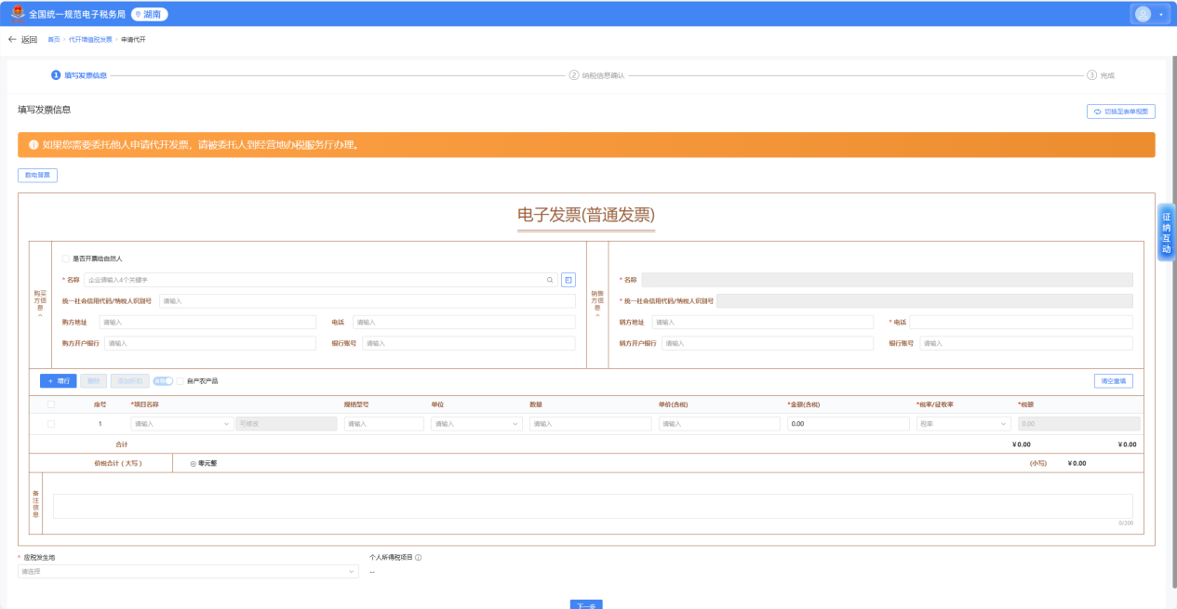Click the buyer 电话 input field
This screenshot has height=609, width=1177.
tap(464, 323)
